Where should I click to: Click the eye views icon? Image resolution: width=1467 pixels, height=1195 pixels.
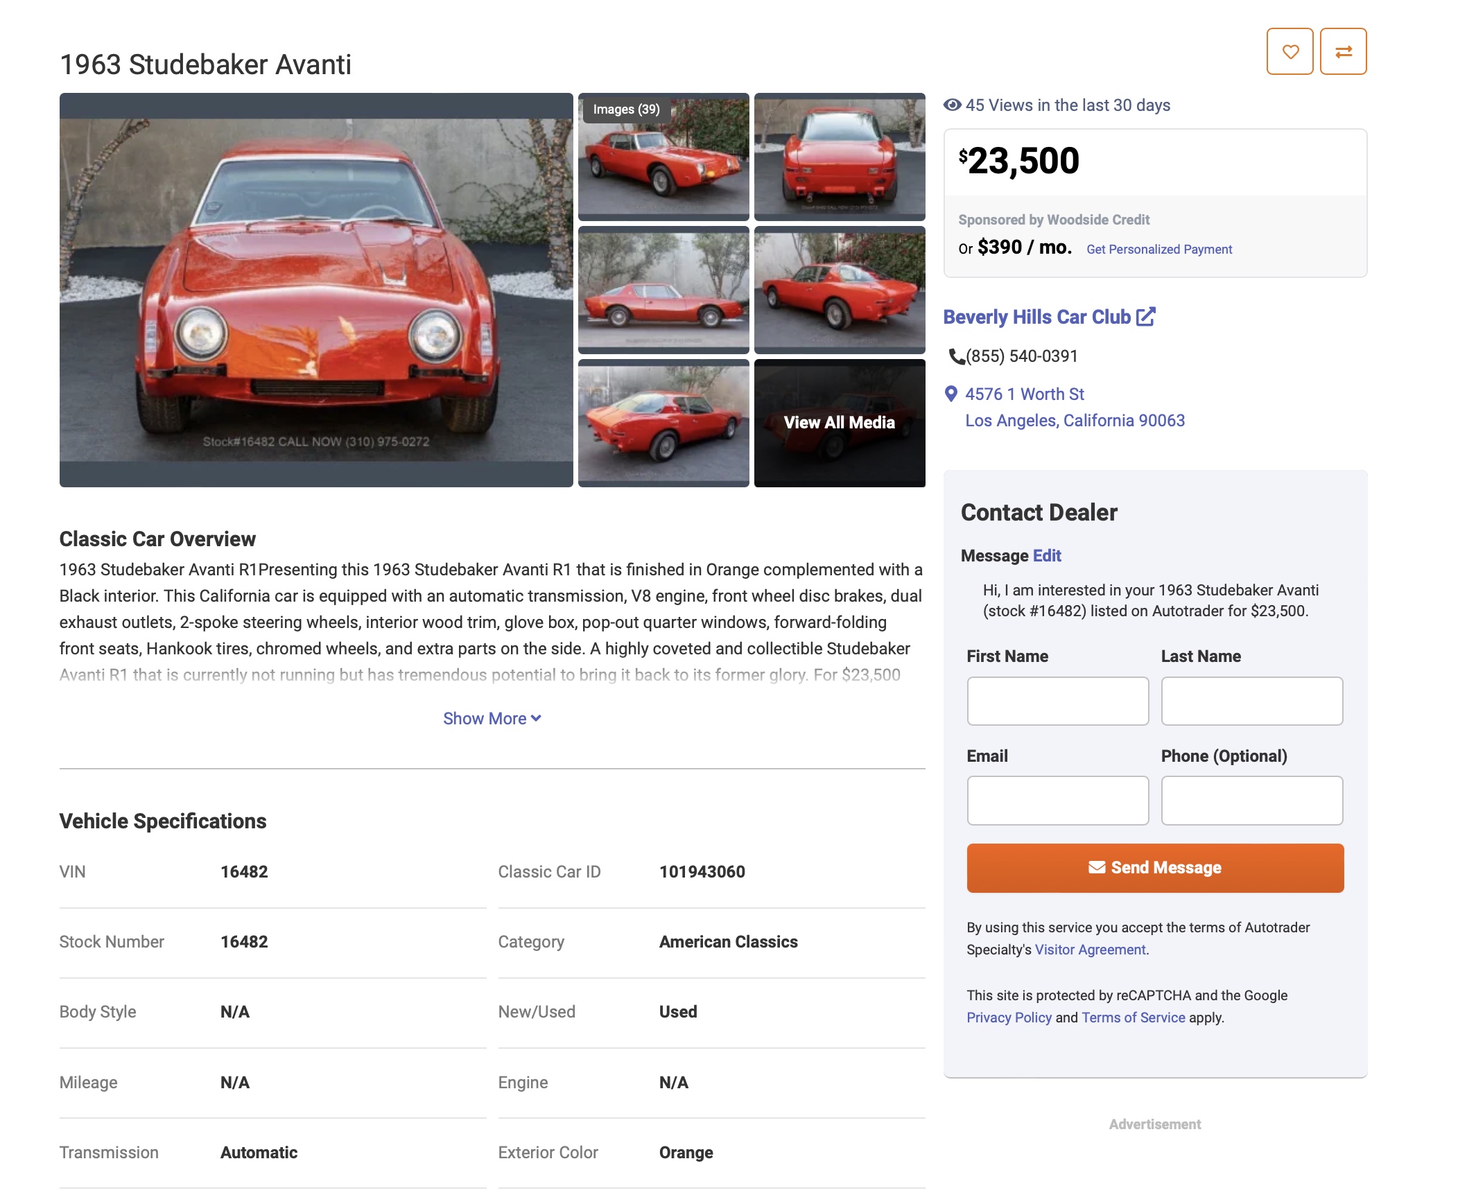(953, 105)
